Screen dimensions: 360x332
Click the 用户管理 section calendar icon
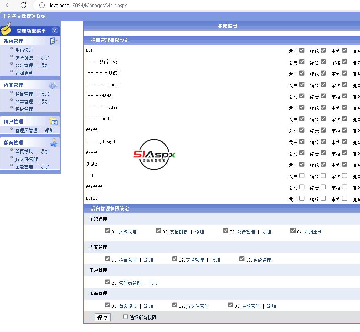[x=53, y=121]
